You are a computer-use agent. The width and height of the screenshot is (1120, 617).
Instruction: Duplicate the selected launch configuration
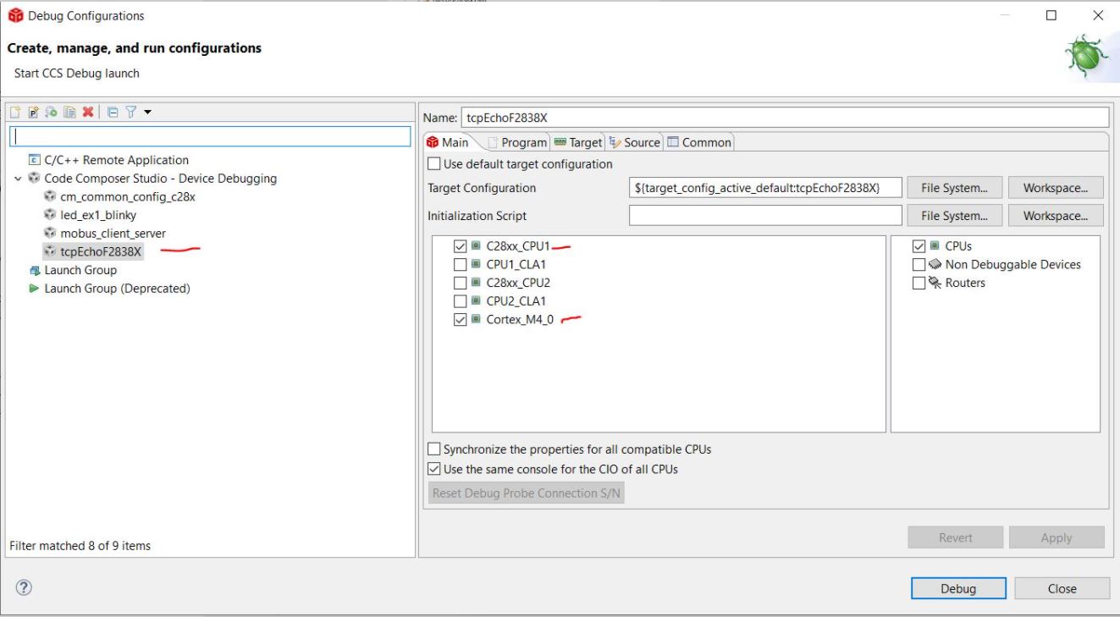(70, 113)
